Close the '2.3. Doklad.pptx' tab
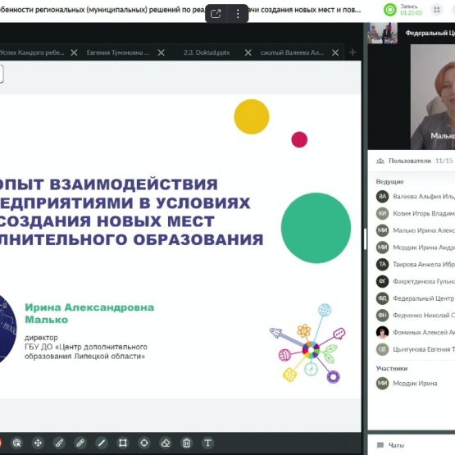The height and width of the screenshot is (455, 455). 248,52
